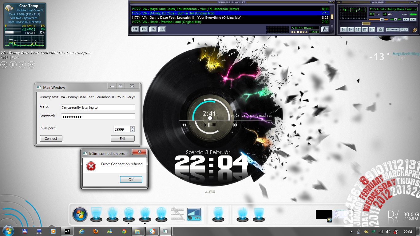Viewport: 420px width, 236px height.
Task: Open Windows Explorer from the taskbar
Action: coord(137,231)
